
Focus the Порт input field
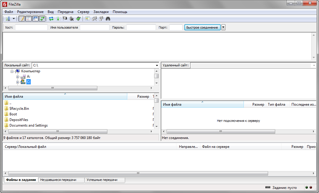(x=176, y=27)
